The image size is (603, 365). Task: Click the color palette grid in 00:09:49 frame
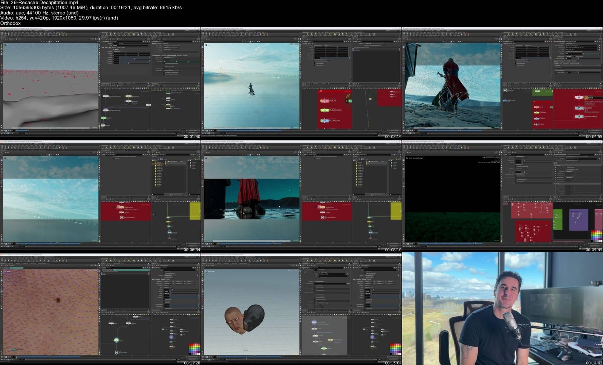pyautogui.click(x=597, y=236)
